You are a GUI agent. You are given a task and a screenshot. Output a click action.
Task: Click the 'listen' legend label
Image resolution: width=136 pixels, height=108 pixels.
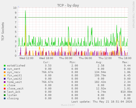coord(12,95)
